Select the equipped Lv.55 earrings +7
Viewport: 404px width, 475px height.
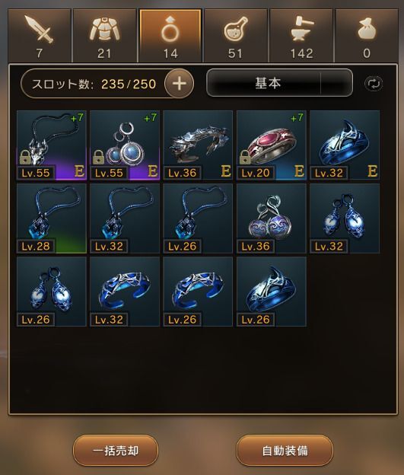pos(125,145)
